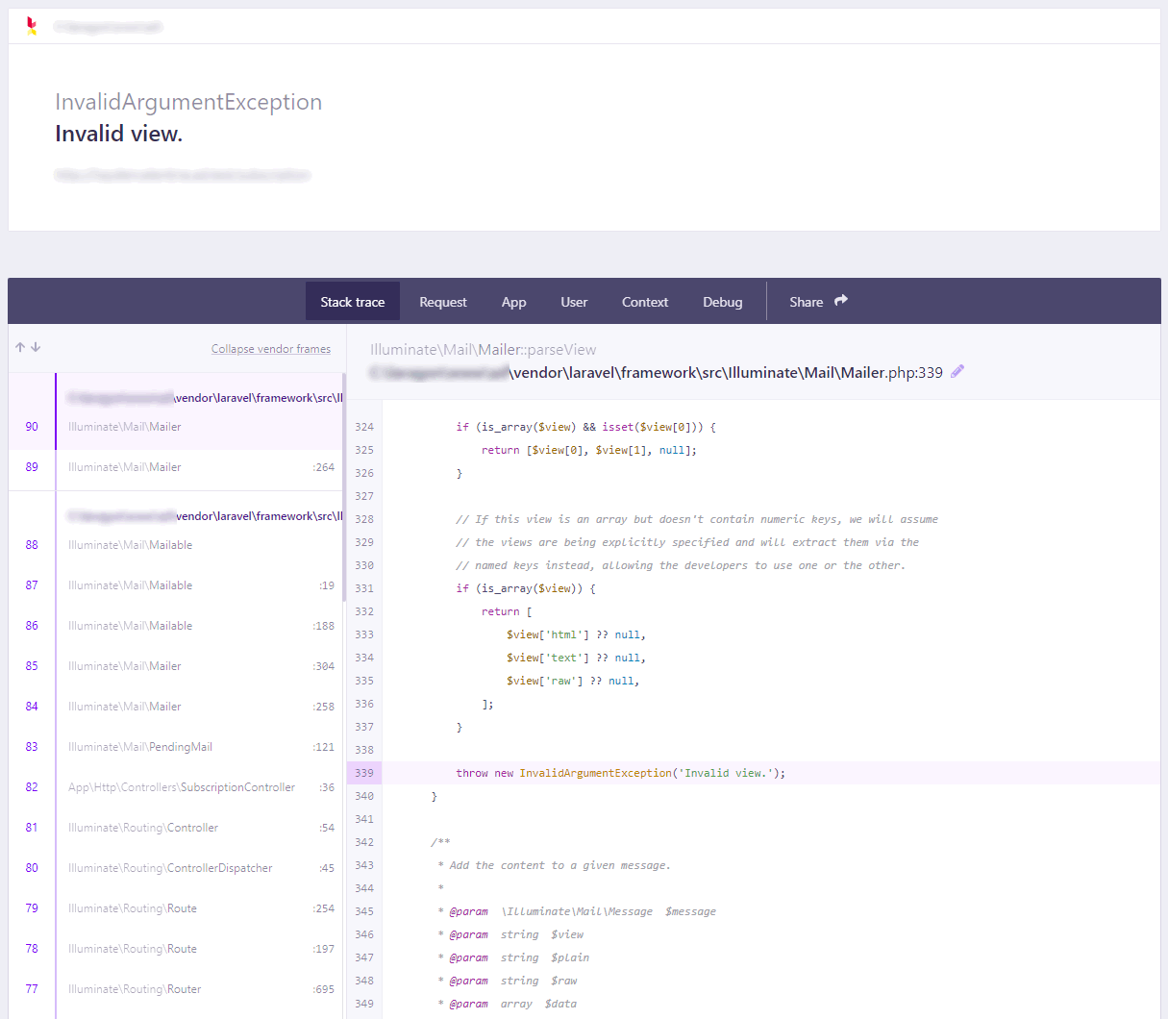Select frame 77 Router line 695

176,989
